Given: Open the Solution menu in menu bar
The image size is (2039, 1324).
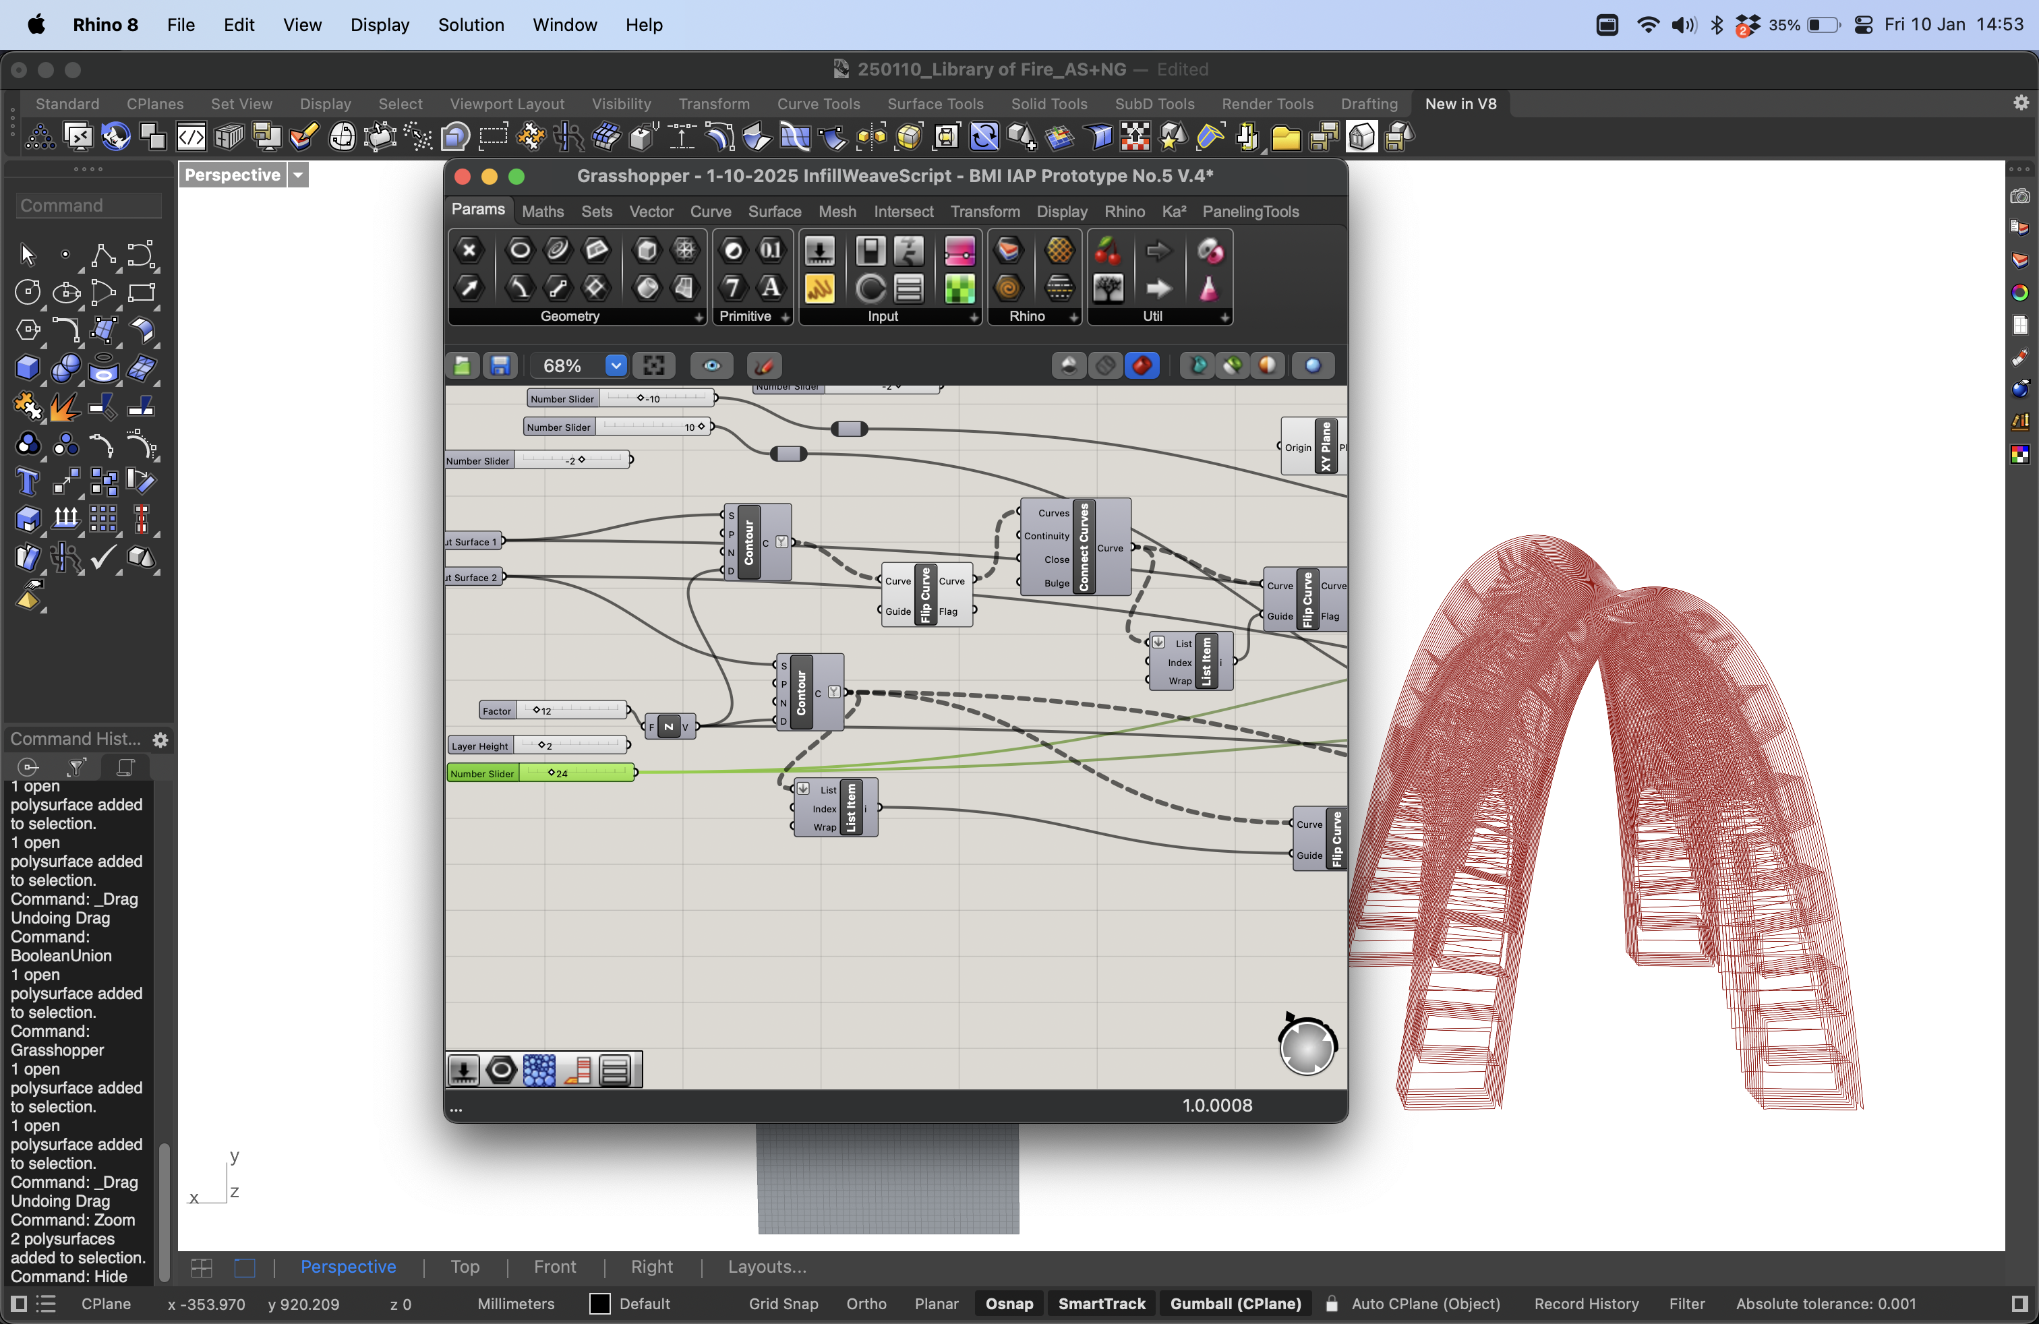Looking at the screenshot, I should tap(471, 25).
